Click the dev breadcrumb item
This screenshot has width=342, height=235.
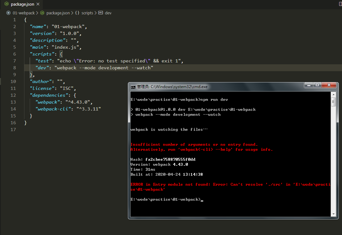(x=108, y=13)
